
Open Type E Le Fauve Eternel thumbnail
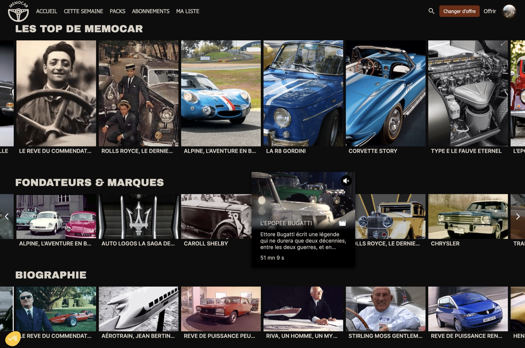(x=468, y=93)
